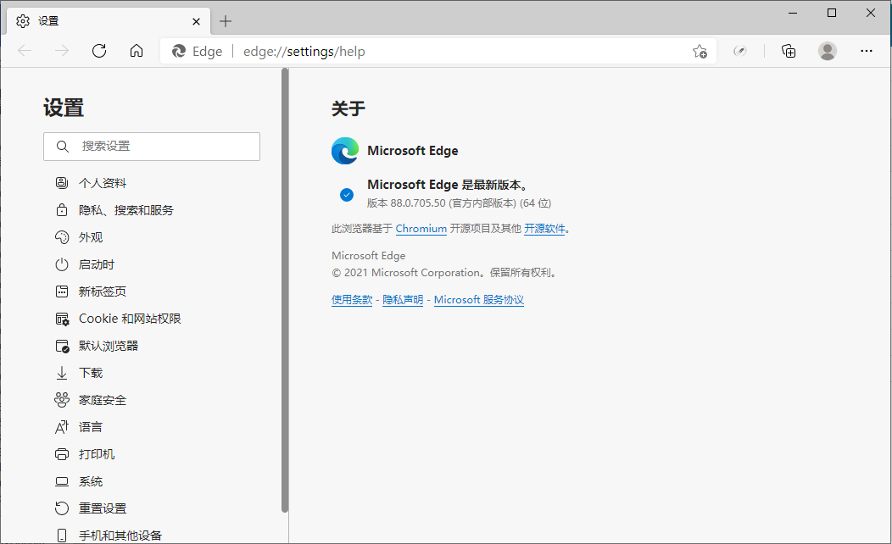Click the 搜索设置 search box

[x=151, y=146]
